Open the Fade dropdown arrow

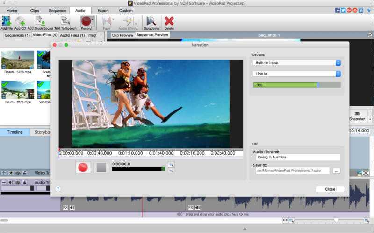(x=113, y=19)
